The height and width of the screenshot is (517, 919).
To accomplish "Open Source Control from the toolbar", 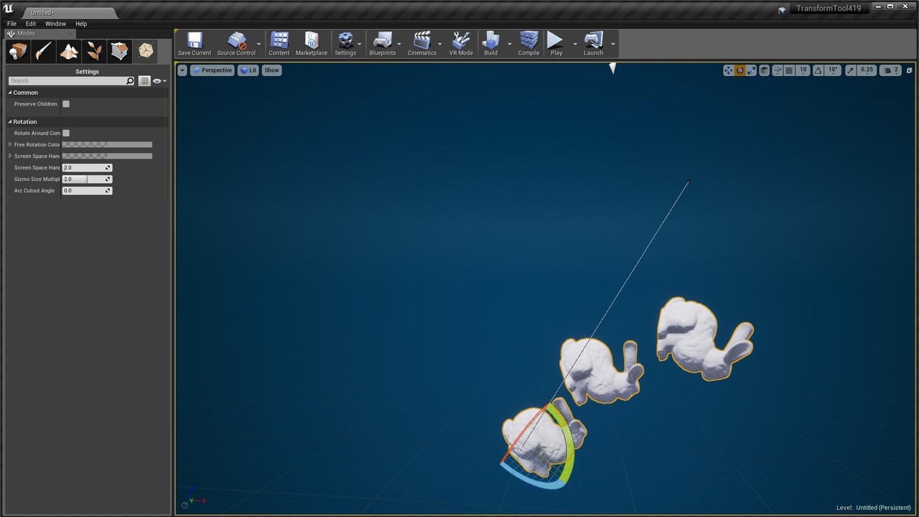I will click(236, 44).
